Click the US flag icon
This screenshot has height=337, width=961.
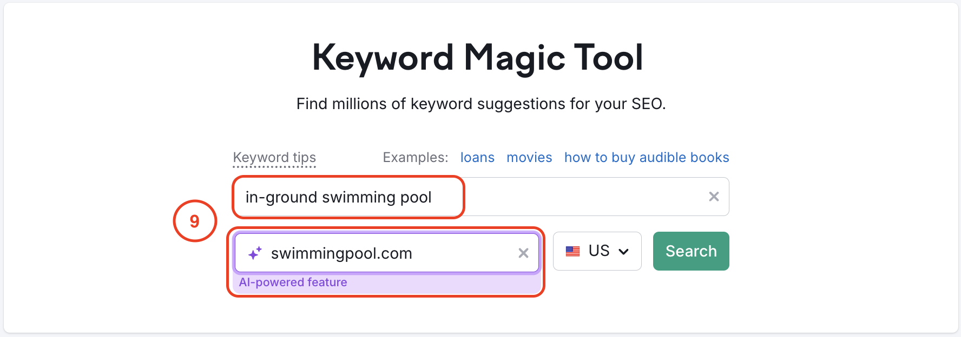click(x=573, y=251)
